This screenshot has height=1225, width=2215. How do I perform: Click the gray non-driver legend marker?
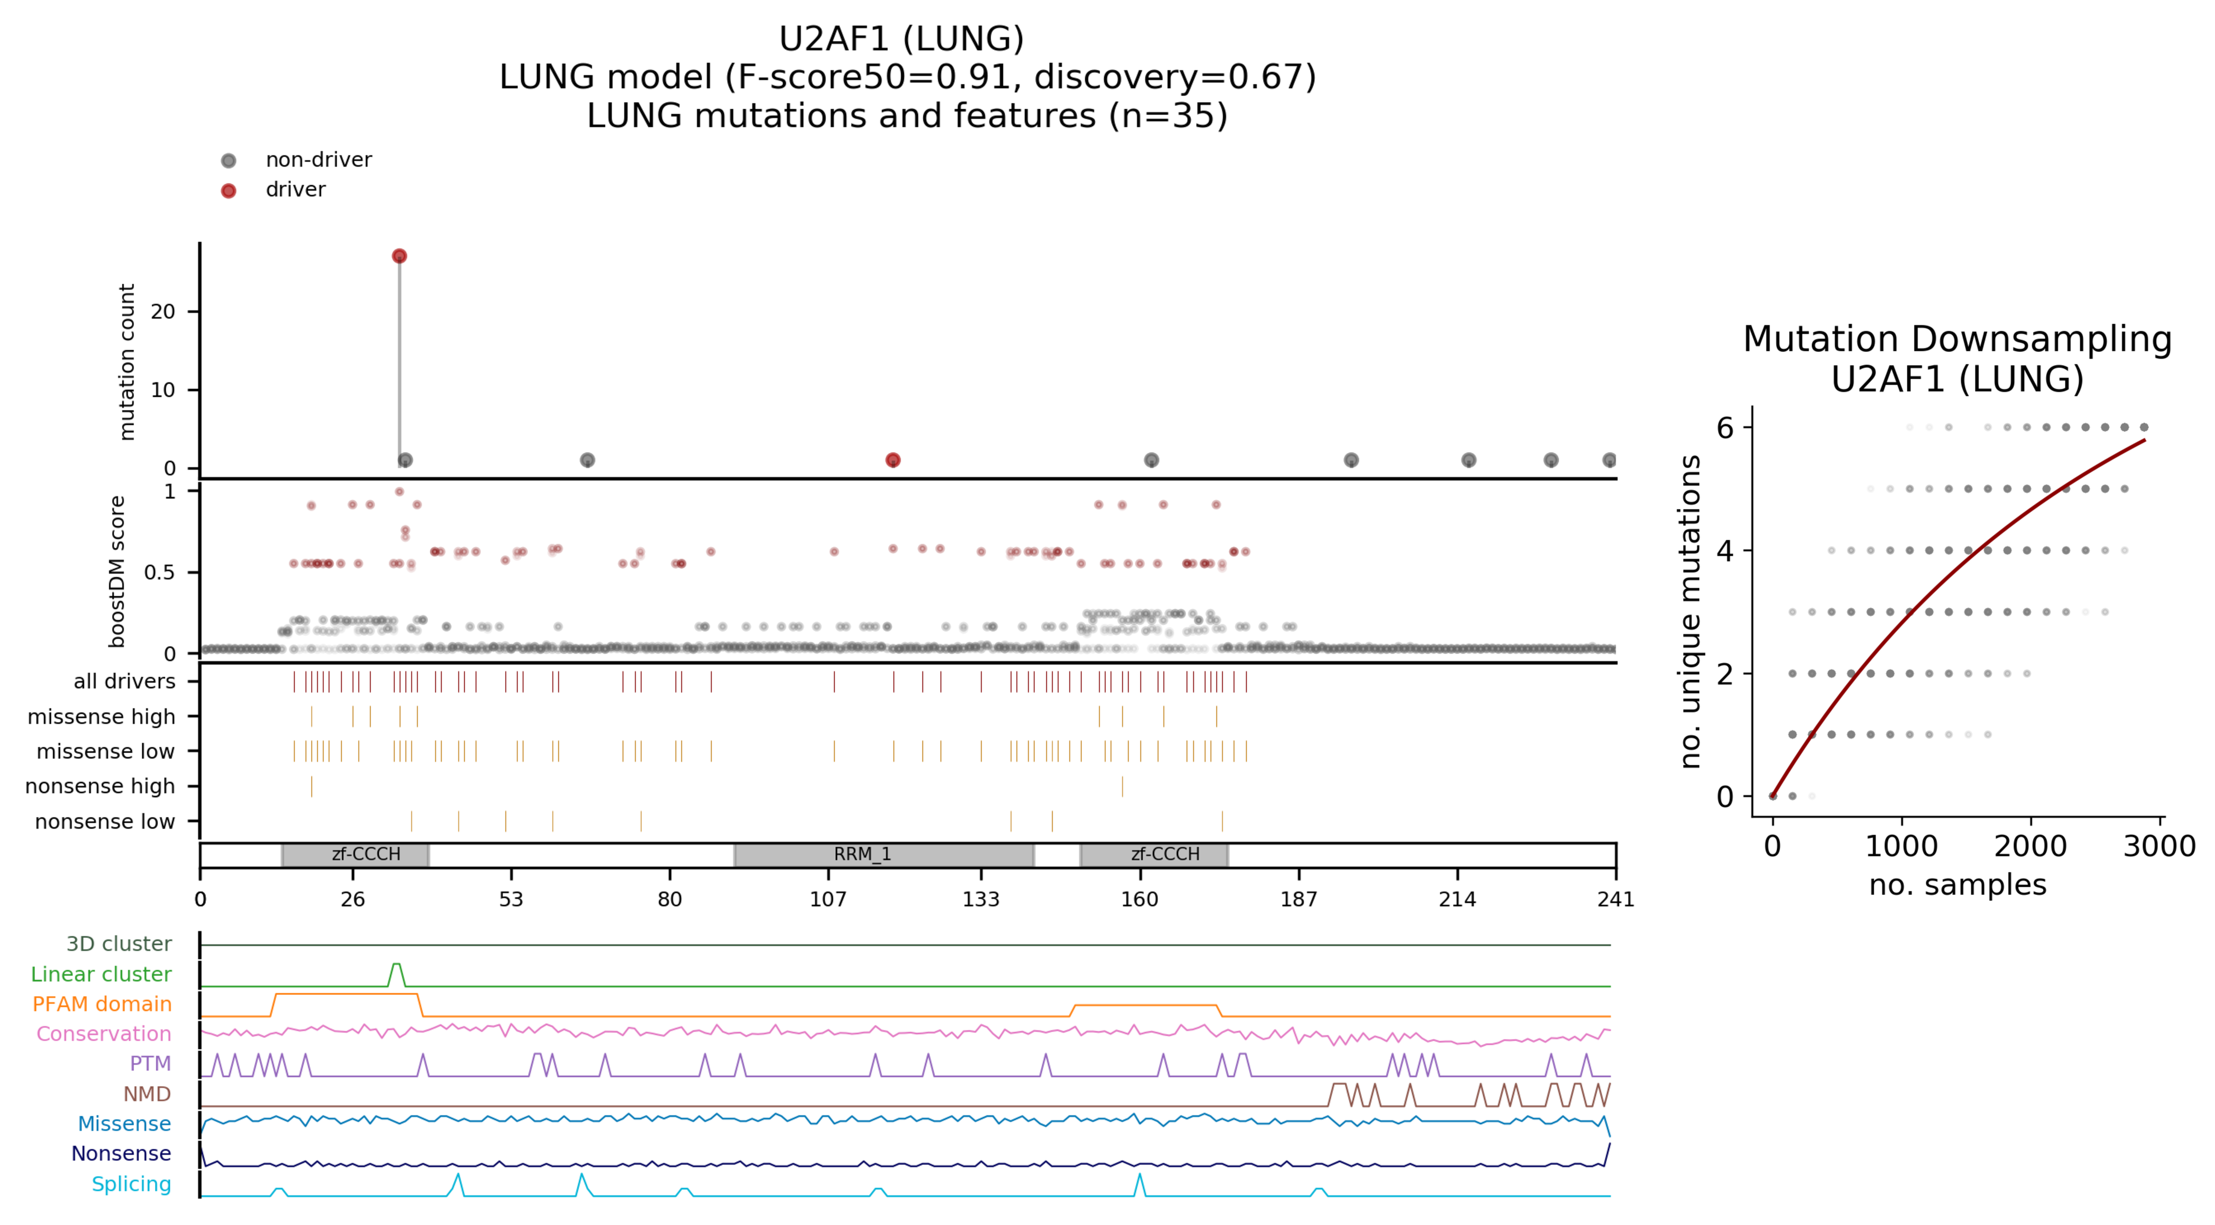228,161
